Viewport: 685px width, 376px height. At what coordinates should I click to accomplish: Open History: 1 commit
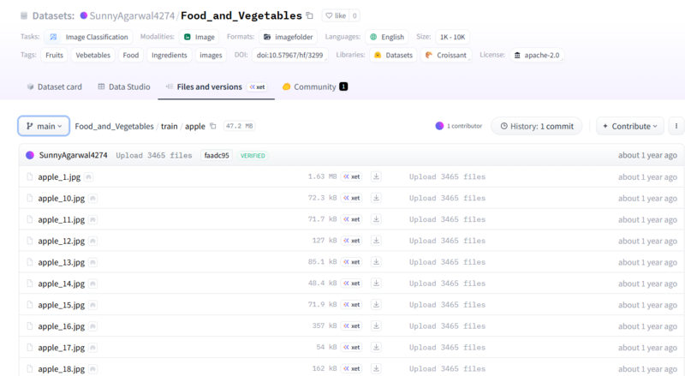tap(537, 126)
